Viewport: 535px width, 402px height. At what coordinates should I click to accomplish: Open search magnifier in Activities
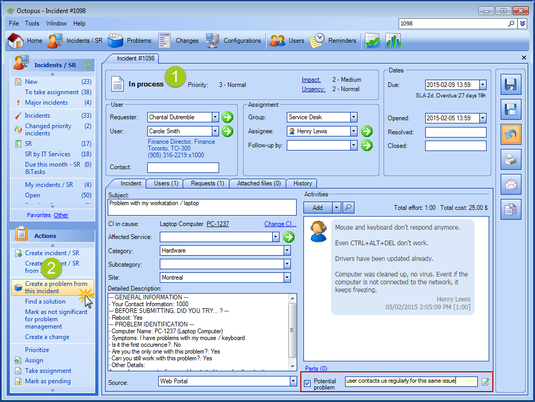348,207
